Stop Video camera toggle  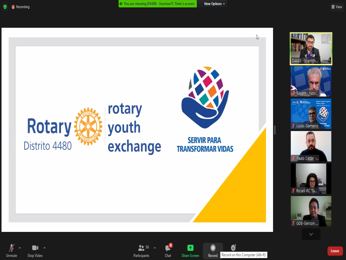tap(35, 250)
